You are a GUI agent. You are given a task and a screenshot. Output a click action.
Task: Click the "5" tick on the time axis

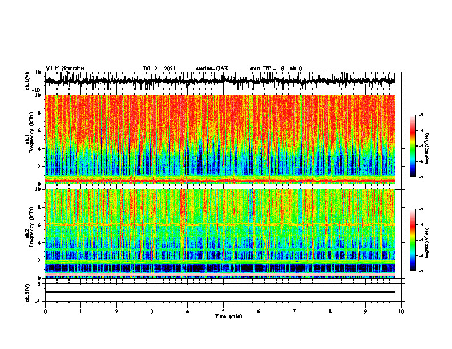click(x=223, y=311)
